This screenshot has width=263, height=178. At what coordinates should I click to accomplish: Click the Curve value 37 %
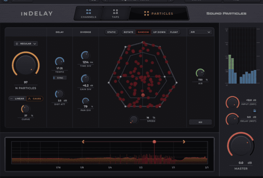[x=28, y=116]
